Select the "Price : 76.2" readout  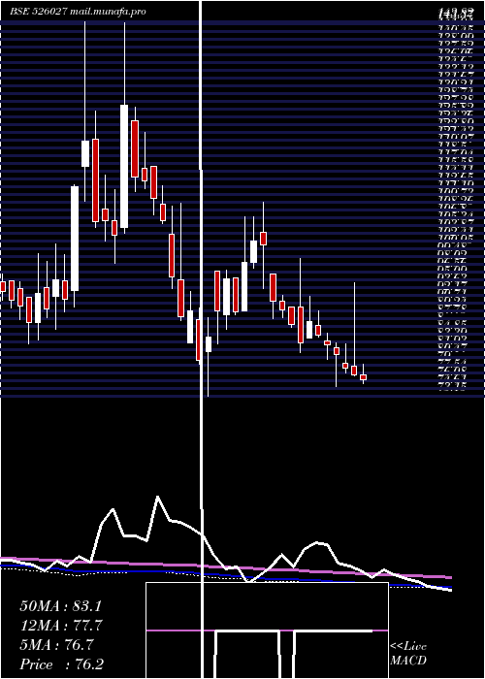[61, 664]
